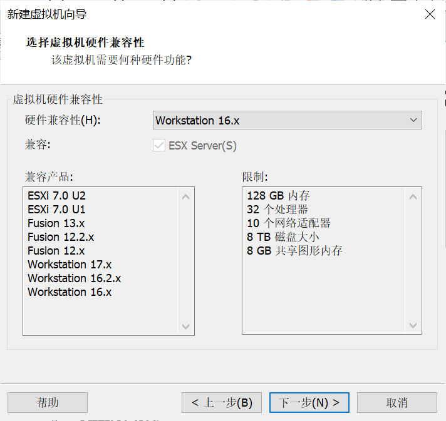
Task: Toggle the ESX Server(S) checkbox
Action: 159,146
